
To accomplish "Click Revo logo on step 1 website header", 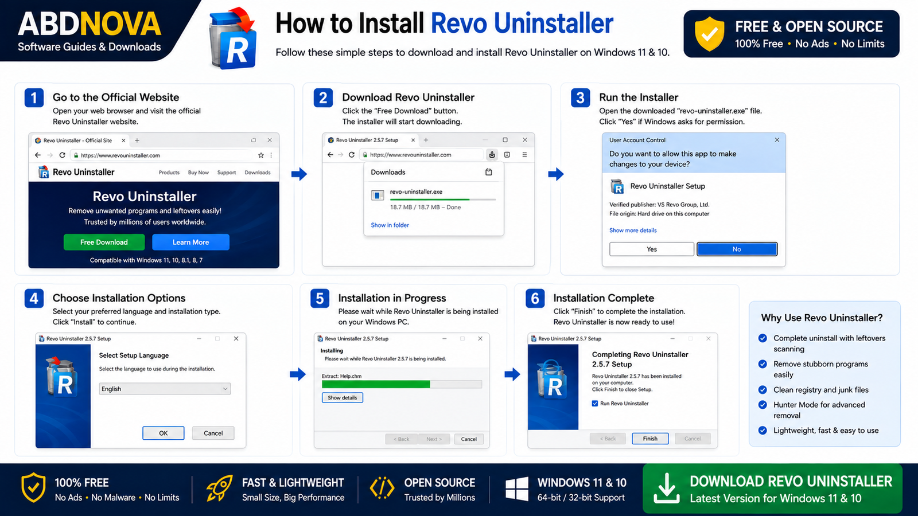I will point(44,172).
